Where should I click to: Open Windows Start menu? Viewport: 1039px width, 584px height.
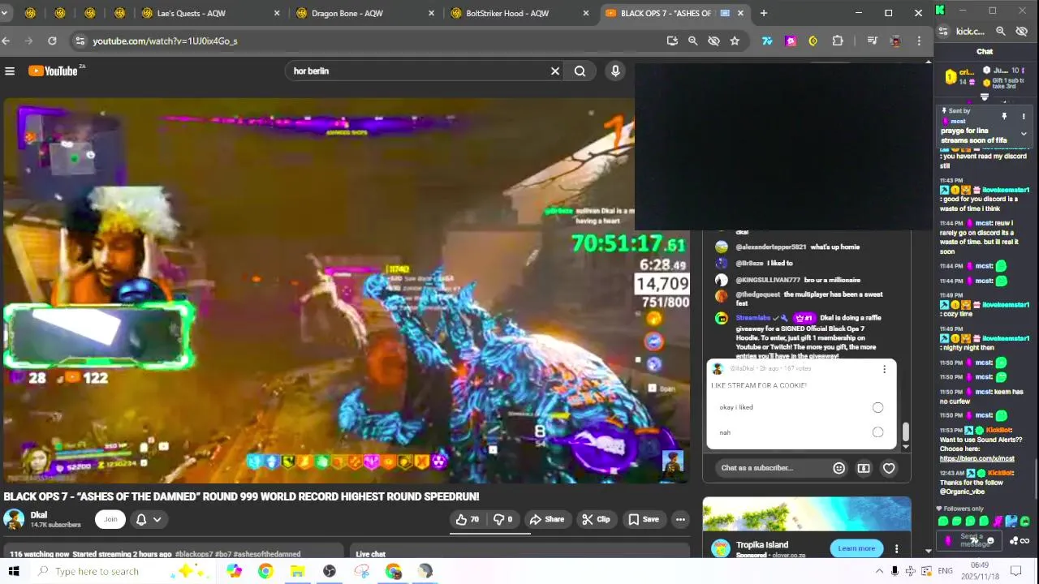[15, 571]
